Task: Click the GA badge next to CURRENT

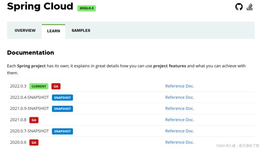Action: pyautogui.click(x=56, y=86)
